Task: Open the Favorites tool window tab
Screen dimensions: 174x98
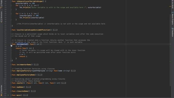Action: click(x=1, y=91)
